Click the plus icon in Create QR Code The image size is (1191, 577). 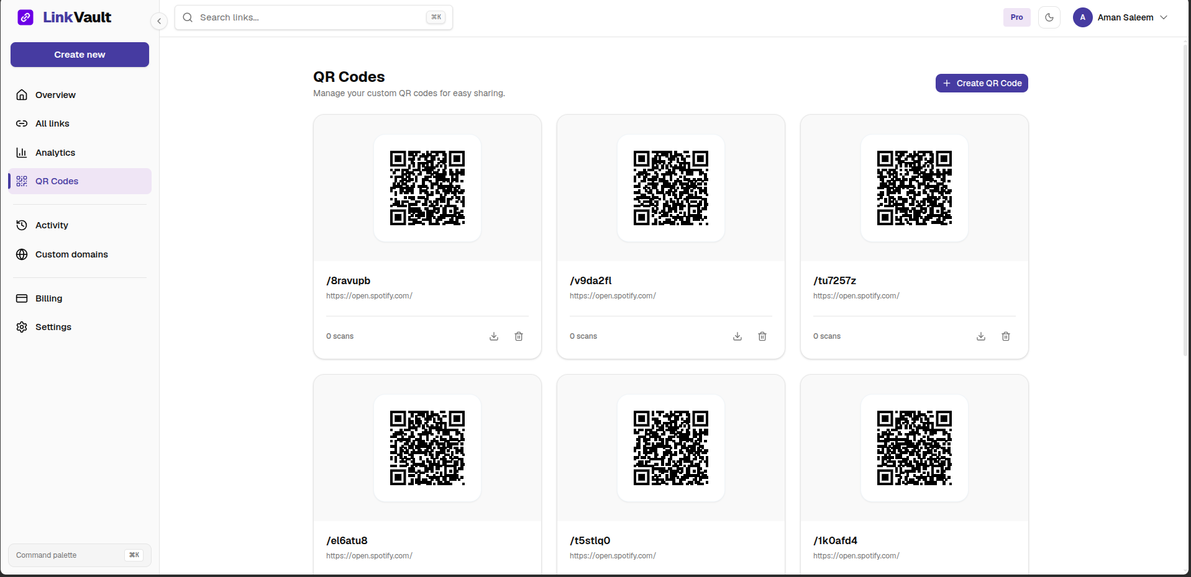point(947,83)
